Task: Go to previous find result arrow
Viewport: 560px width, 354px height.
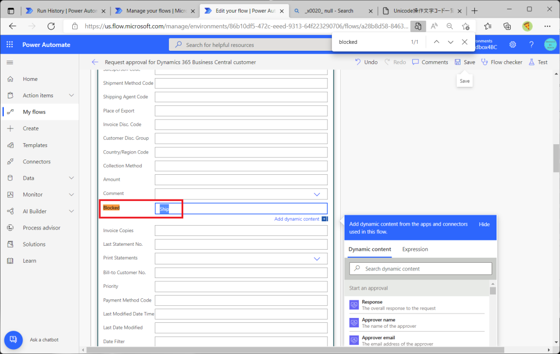Action: pyautogui.click(x=436, y=42)
